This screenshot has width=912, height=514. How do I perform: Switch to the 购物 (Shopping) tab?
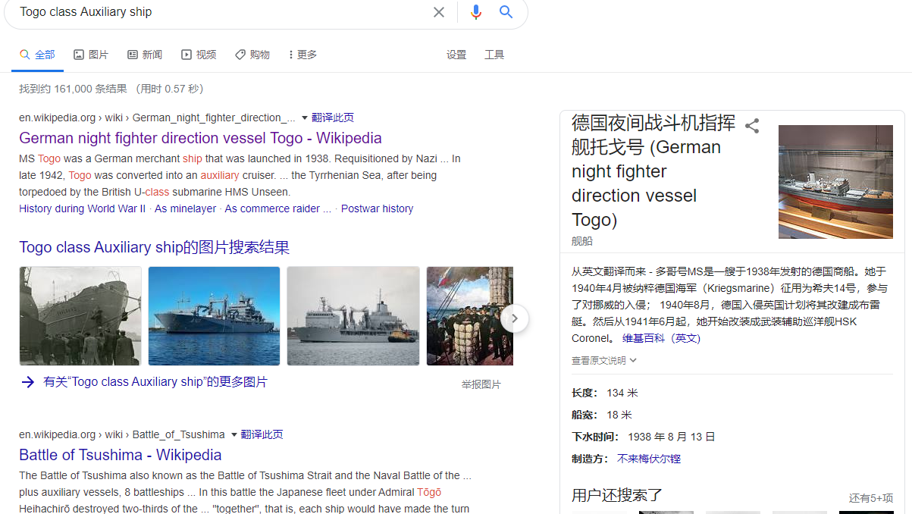click(x=252, y=55)
